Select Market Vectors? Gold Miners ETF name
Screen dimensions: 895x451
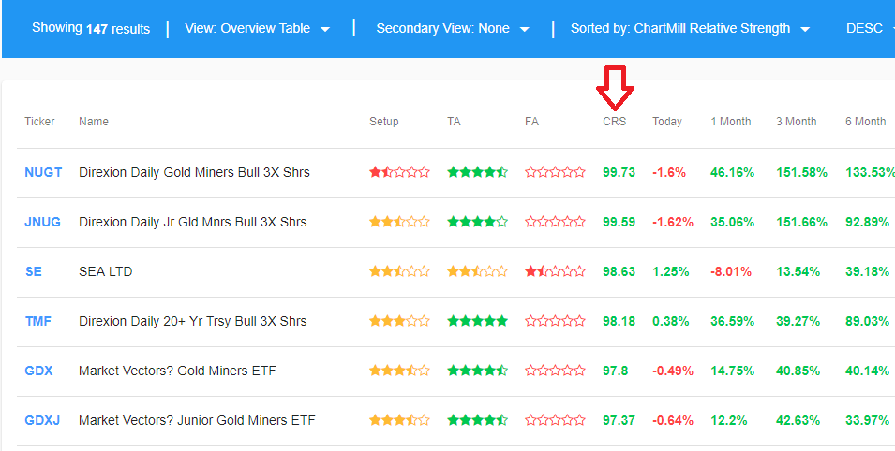point(177,371)
